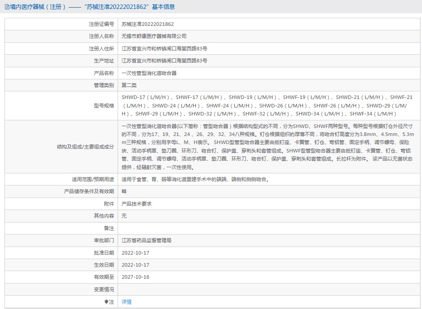Click the 型号规格 row label
The image size is (422, 309).
coord(103,106)
